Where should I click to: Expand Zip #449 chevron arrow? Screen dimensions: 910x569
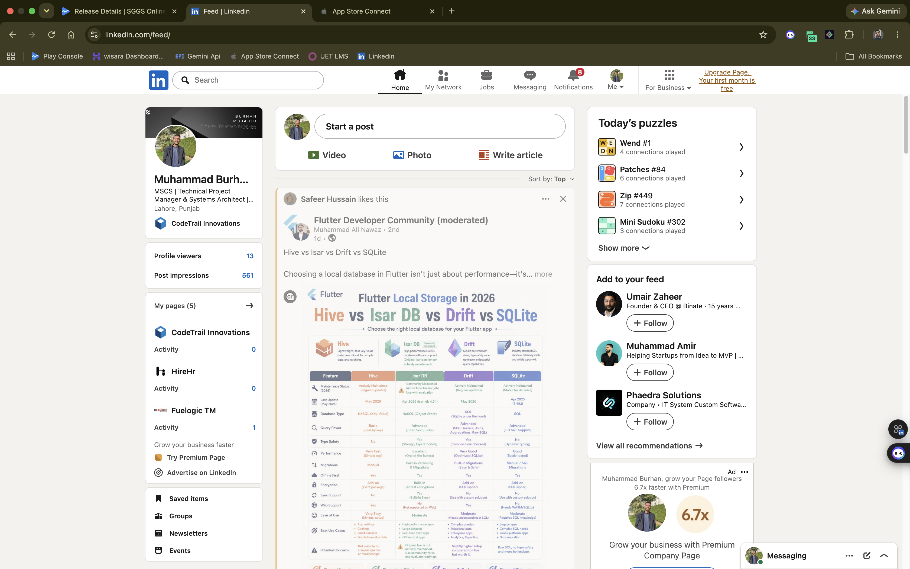point(741,199)
